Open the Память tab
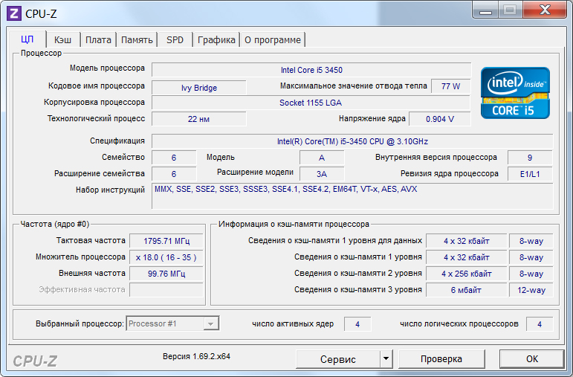Screen dimensions: 573x377 tap(137, 40)
